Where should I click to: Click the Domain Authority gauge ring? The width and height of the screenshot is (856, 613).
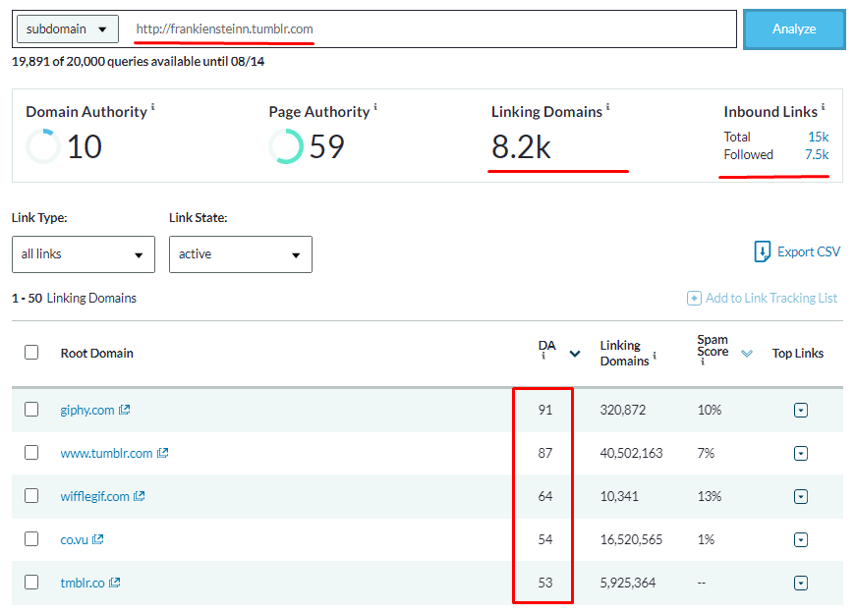pos(43,146)
